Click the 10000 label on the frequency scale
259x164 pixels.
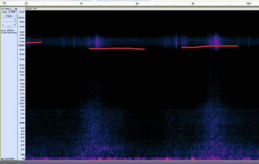22,45
